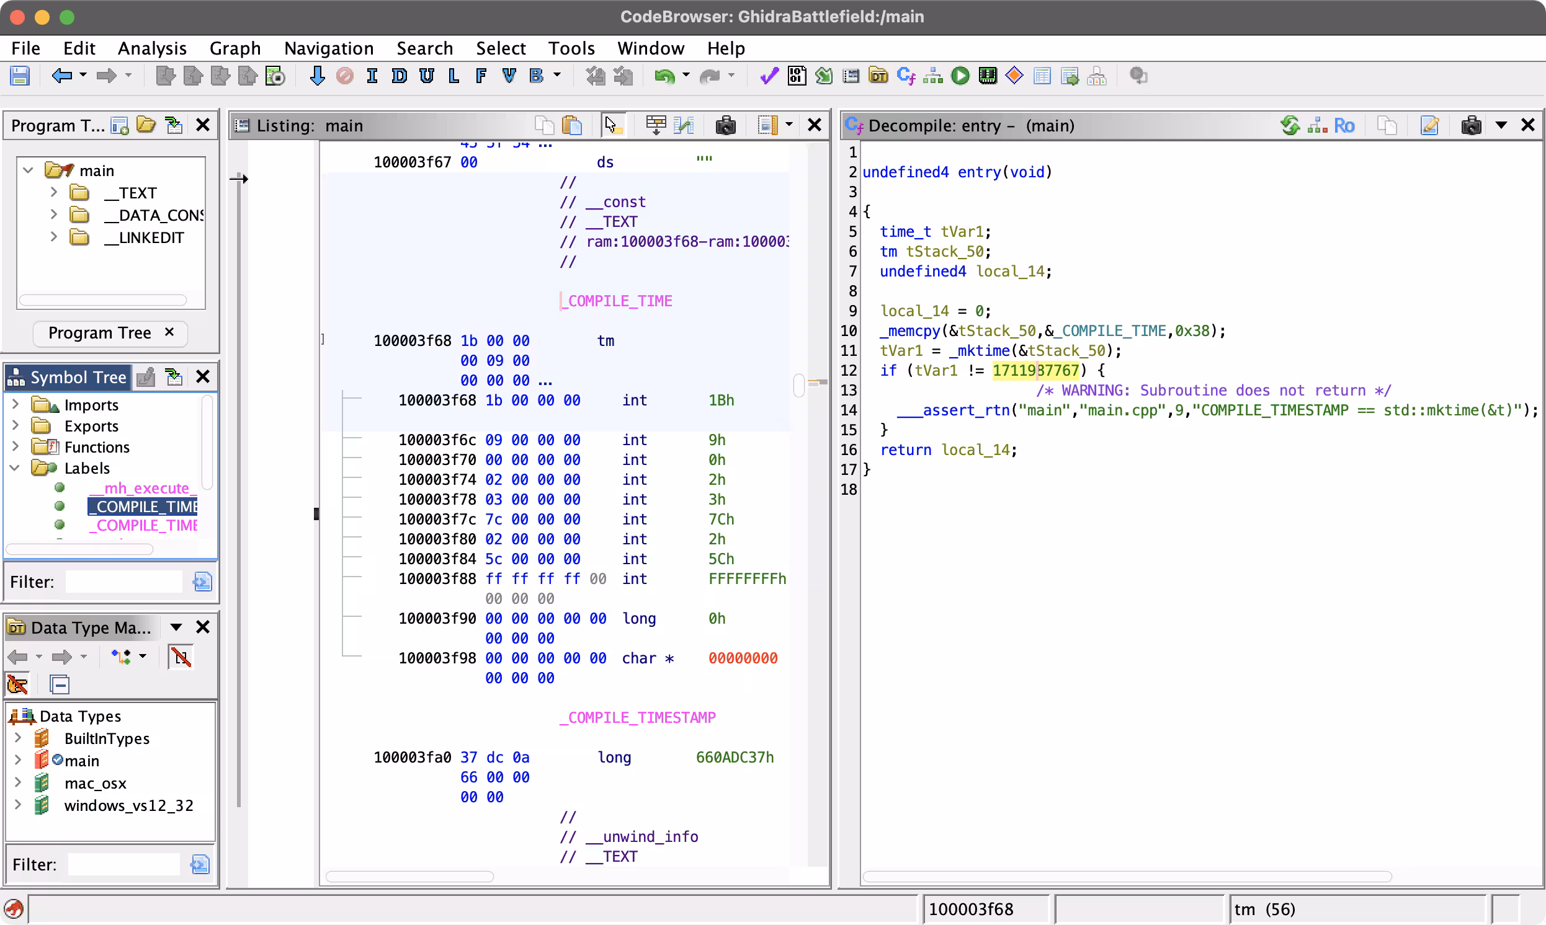This screenshot has height=925, width=1546.
Task: Toggle mouse hover popups in Listing
Action: click(612, 125)
